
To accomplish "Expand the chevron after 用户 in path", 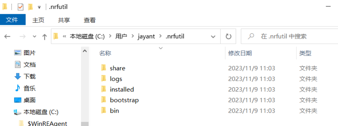I will click(x=133, y=36).
